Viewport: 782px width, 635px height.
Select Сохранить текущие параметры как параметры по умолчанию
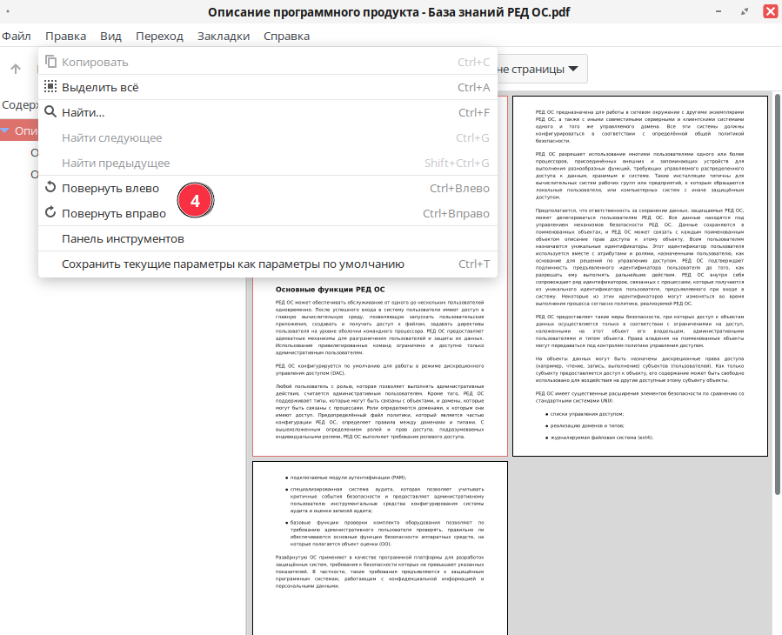click(232, 264)
